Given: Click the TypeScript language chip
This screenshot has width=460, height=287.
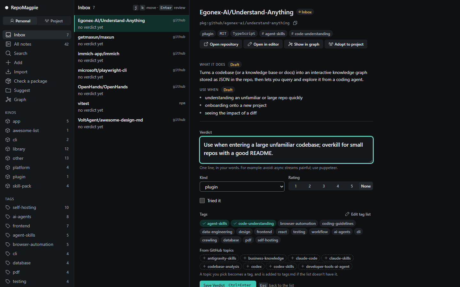Looking at the screenshot, I should click(244, 33).
